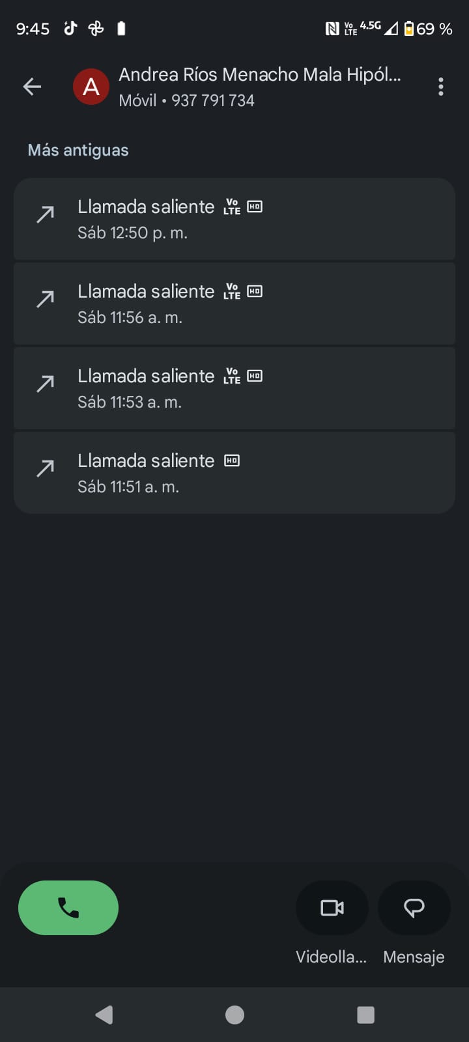This screenshot has height=1042, width=469.
Task: Open recent apps with square button
Action: [x=365, y=1015]
